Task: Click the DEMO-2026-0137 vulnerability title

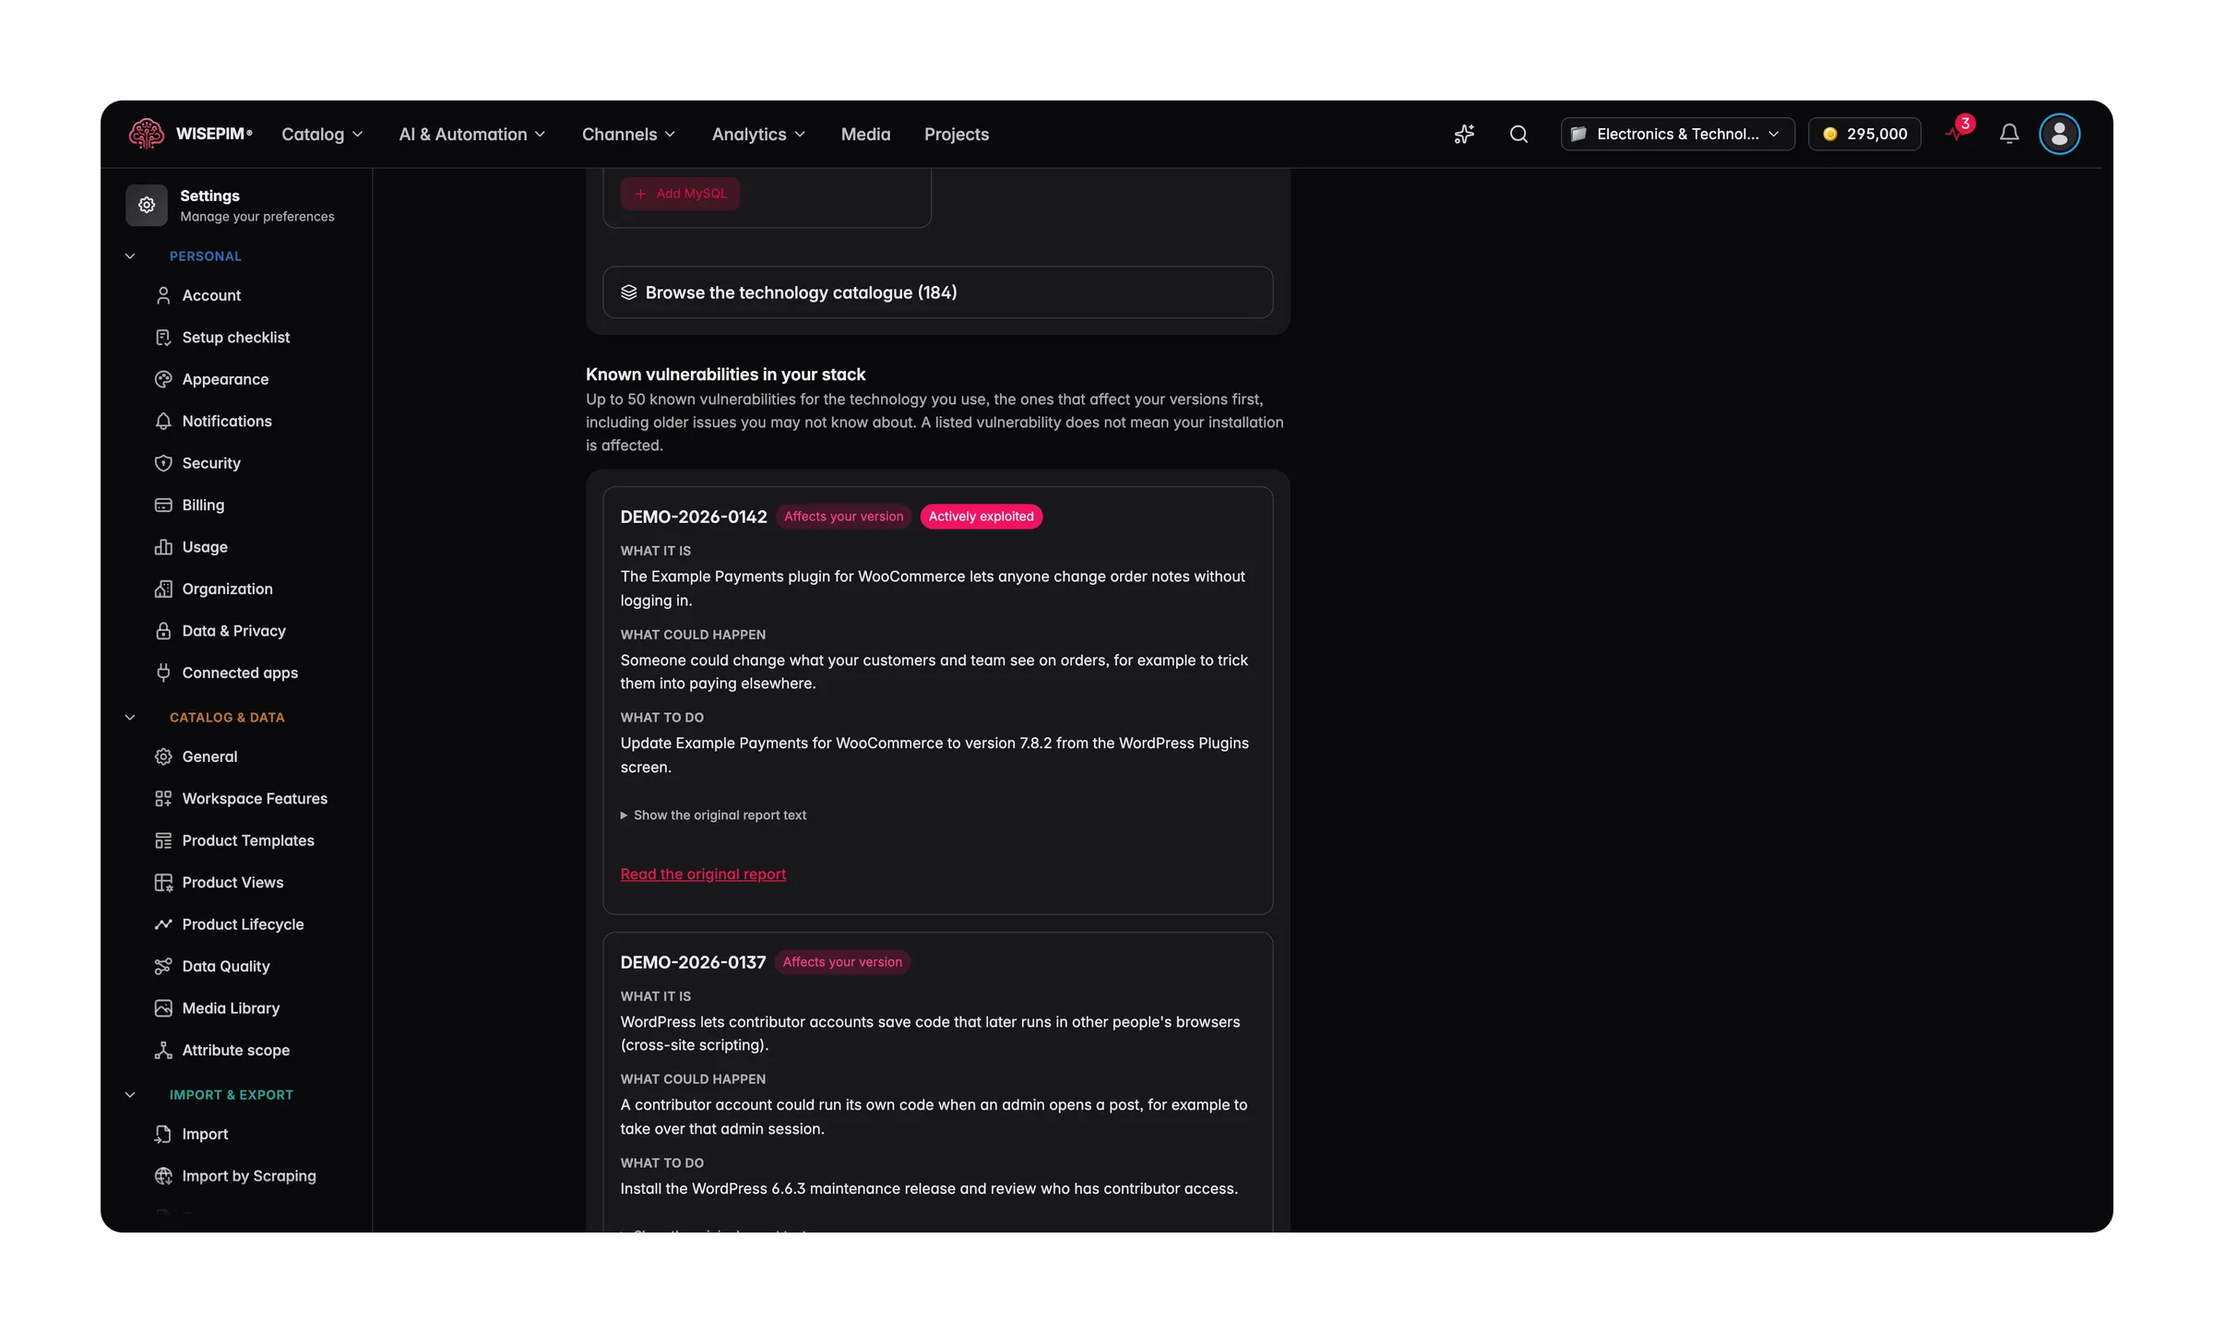Action: coord(693,963)
